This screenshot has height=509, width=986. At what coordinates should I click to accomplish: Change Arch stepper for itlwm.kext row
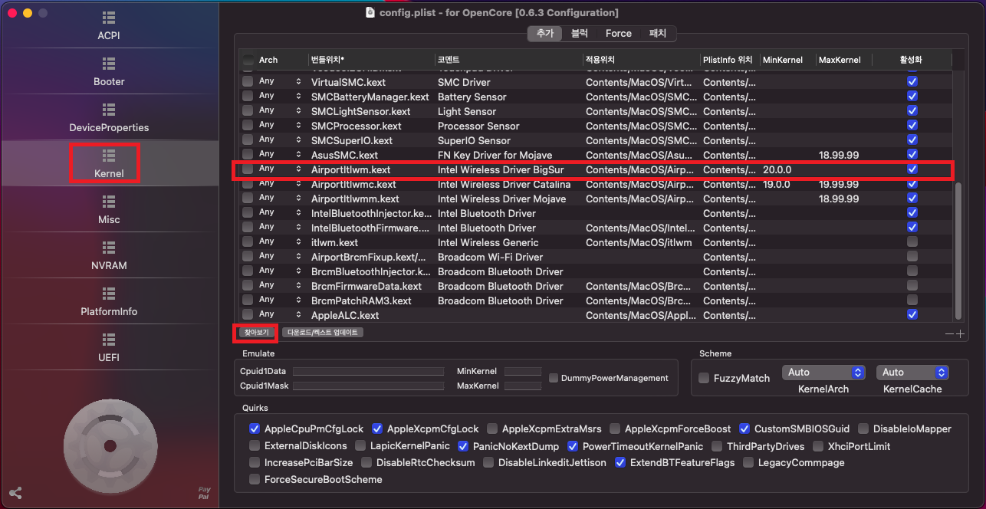299,242
